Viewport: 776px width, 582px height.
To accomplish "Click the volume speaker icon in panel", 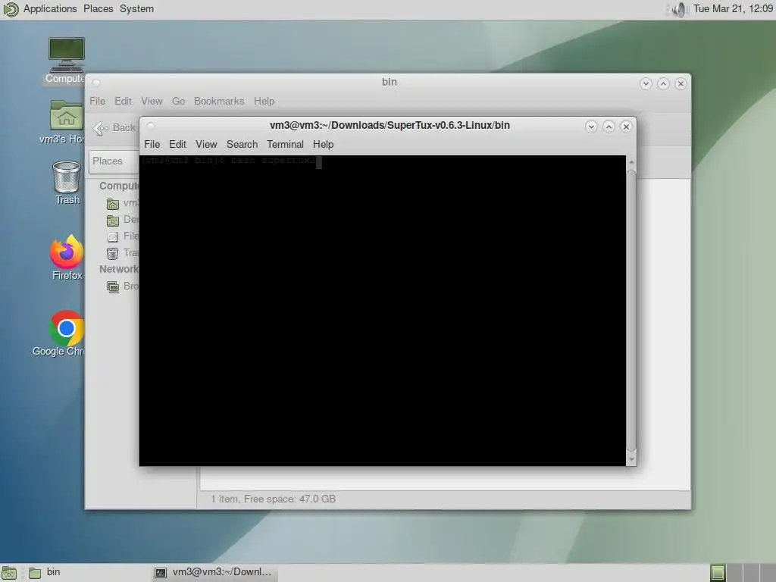I will [x=679, y=9].
